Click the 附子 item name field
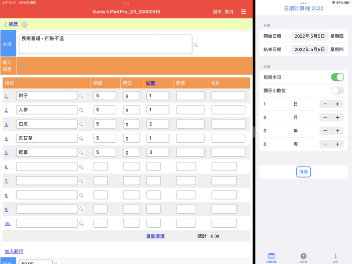 click(x=47, y=96)
